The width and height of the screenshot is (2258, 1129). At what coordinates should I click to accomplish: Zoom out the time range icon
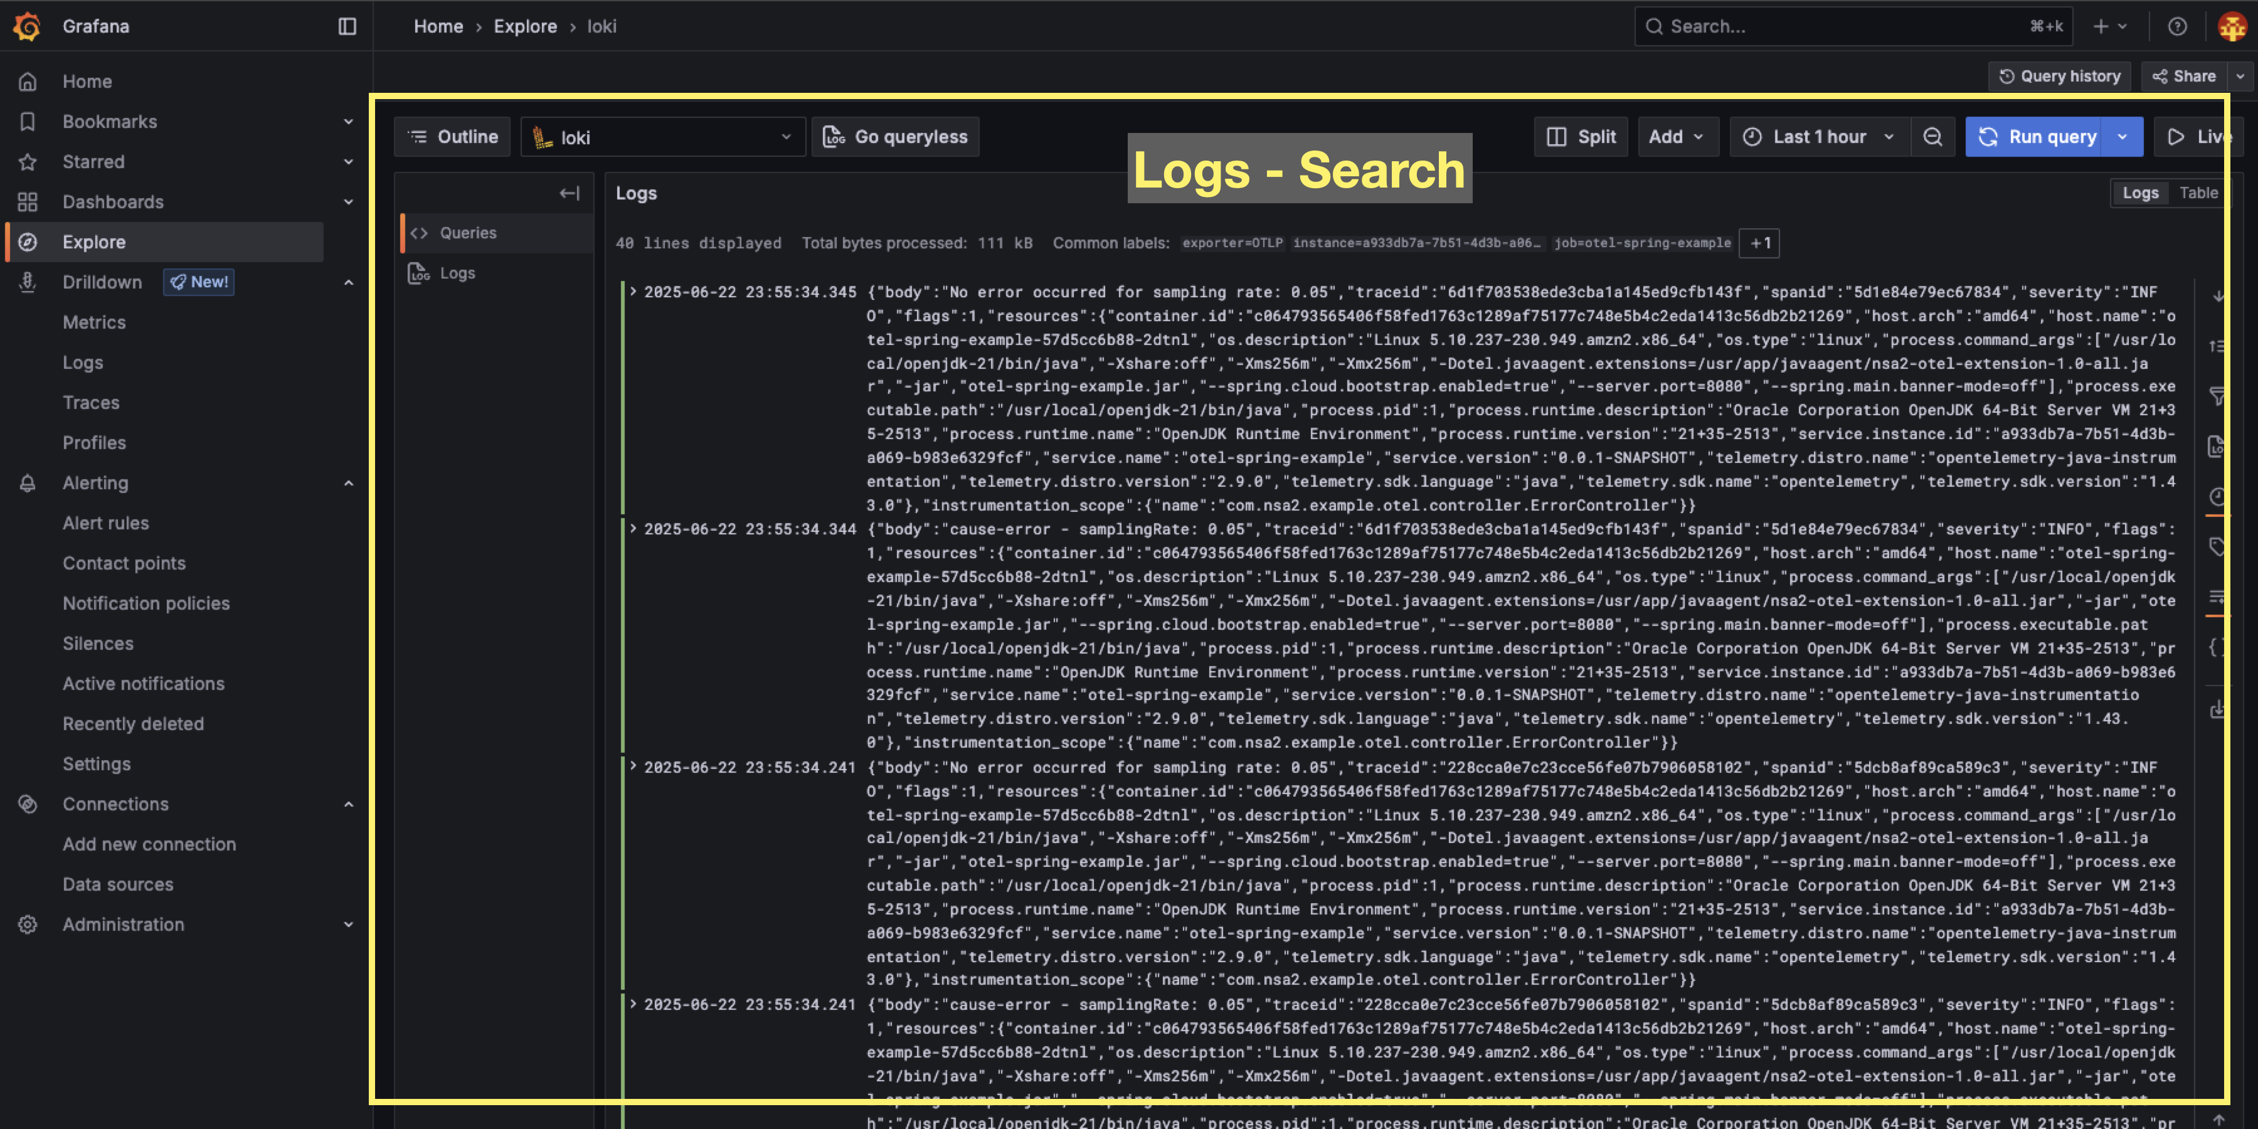point(1933,137)
